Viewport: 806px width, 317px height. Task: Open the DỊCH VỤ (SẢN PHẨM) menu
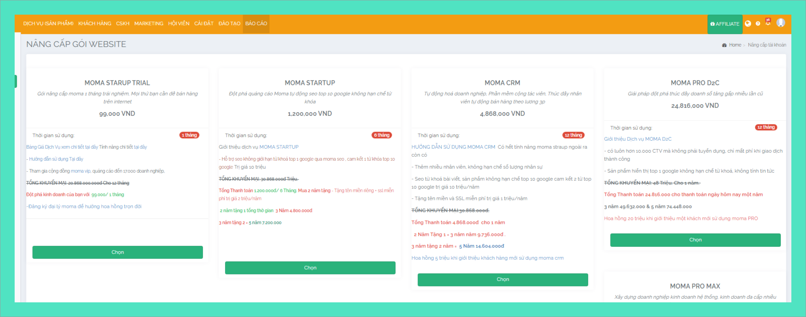48,24
